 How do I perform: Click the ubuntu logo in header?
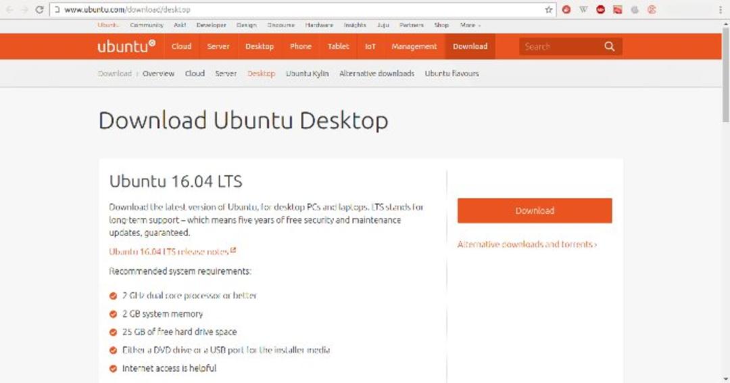point(126,45)
